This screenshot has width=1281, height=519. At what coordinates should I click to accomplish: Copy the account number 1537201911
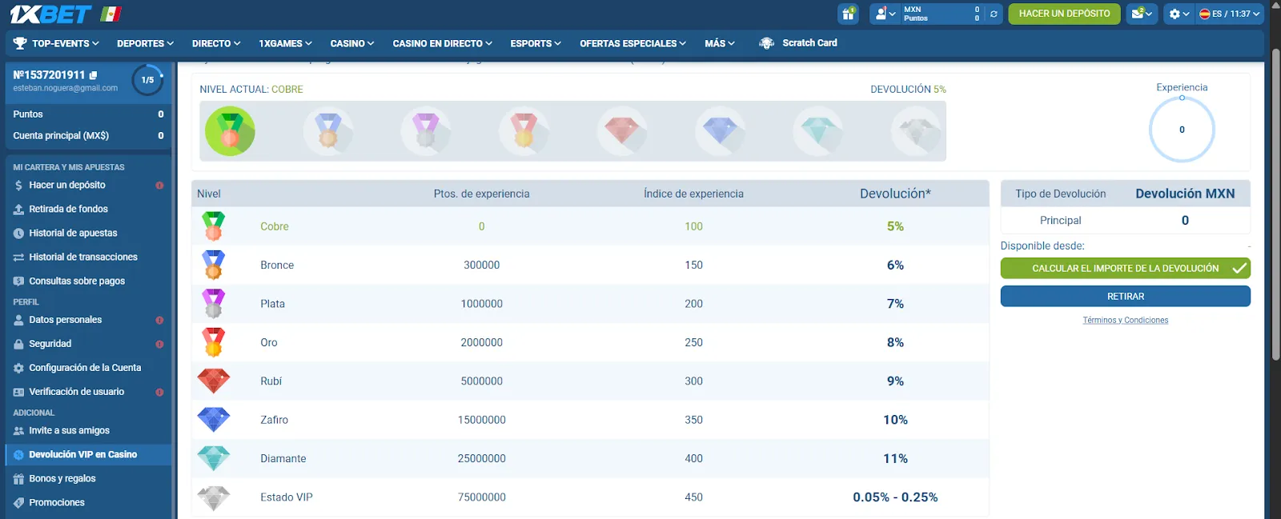point(94,75)
